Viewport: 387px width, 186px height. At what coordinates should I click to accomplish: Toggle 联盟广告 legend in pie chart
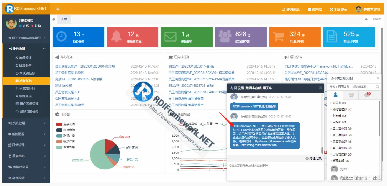point(66,136)
